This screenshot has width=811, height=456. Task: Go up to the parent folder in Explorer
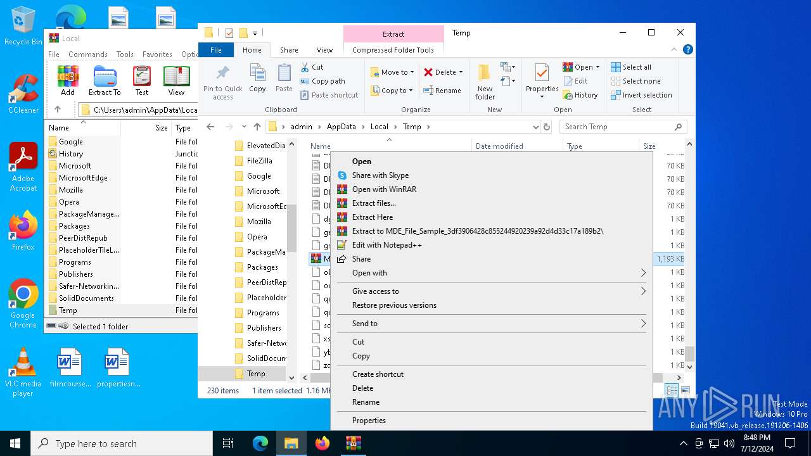257,127
